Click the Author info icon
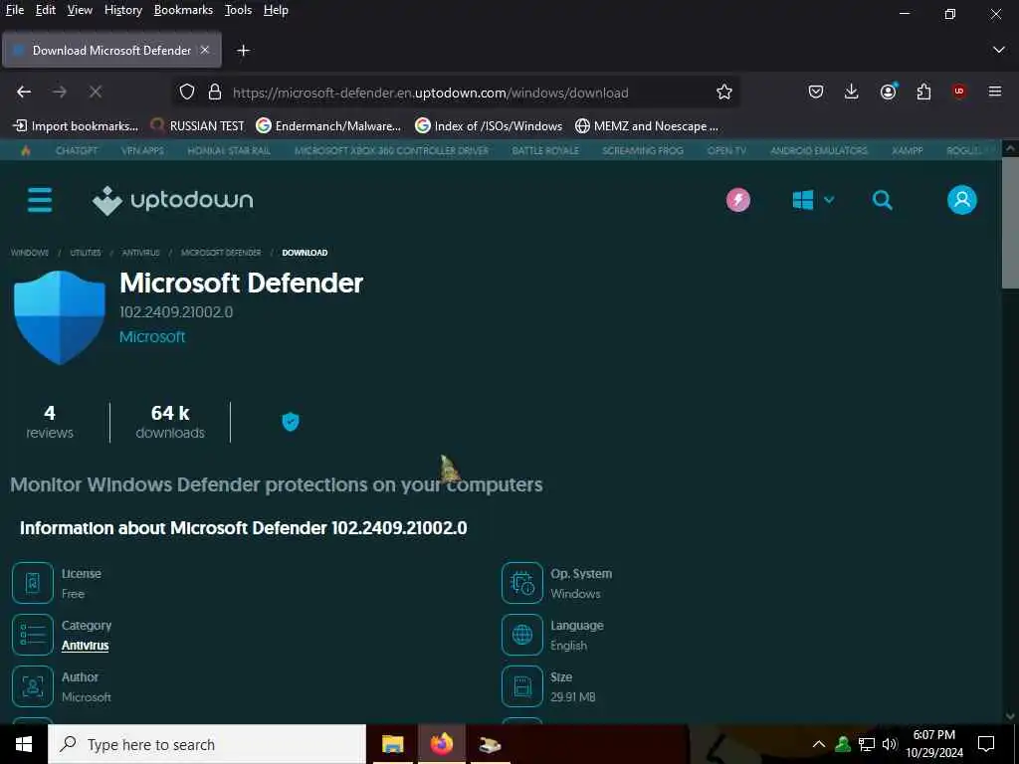 [x=33, y=686]
